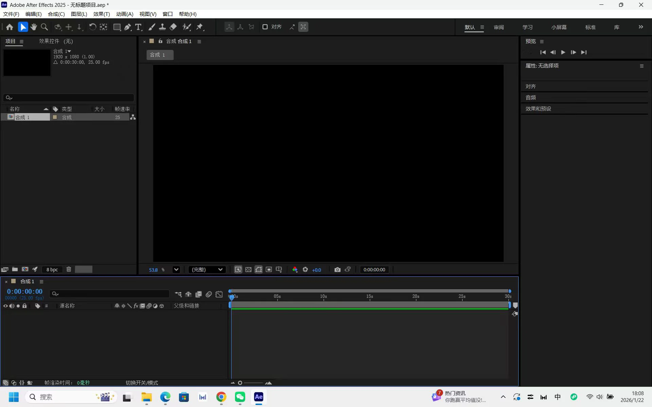Click the 切换开关/模式 button
Screen dimensions: 652x407
click(142, 383)
